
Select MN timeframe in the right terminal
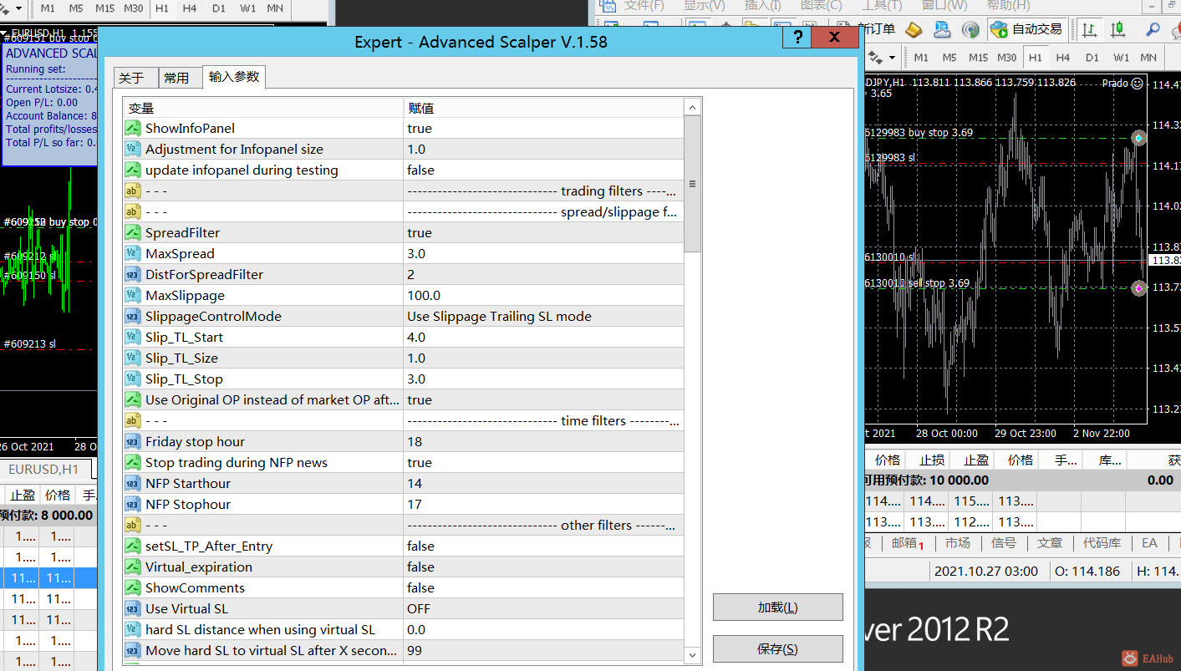1148,58
